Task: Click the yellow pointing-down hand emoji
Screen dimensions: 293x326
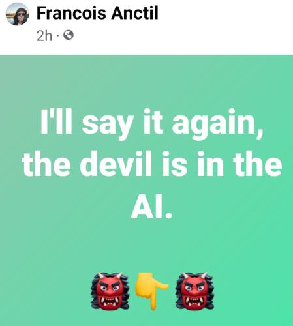Action: coord(152,291)
